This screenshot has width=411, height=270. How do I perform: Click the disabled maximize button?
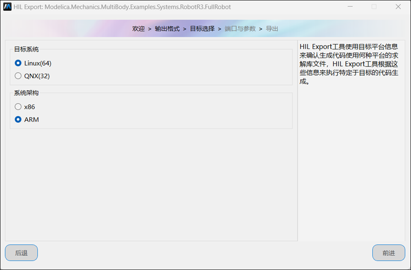coord(374,7)
